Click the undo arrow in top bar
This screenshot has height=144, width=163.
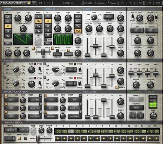coord(40,3)
